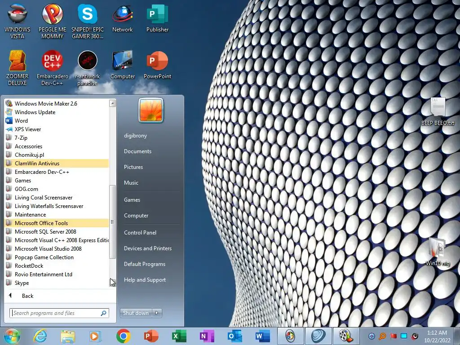Launch Internet Explorer from taskbar

coord(40,336)
